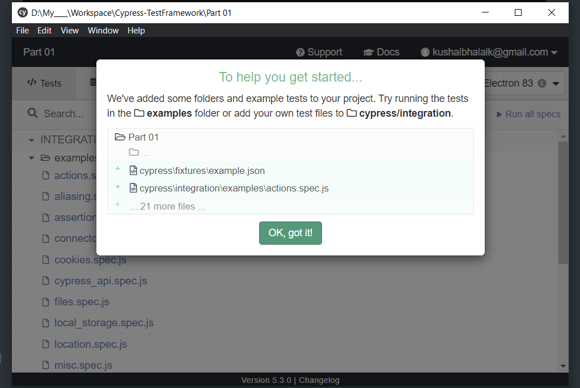Open the Window menu
This screenshot has width=580, height=388.
click(x=103, y=31)
